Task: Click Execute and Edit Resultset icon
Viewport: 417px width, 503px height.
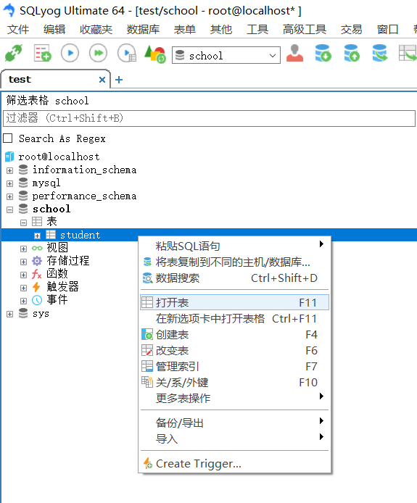Action: click(x=127, y=53)
